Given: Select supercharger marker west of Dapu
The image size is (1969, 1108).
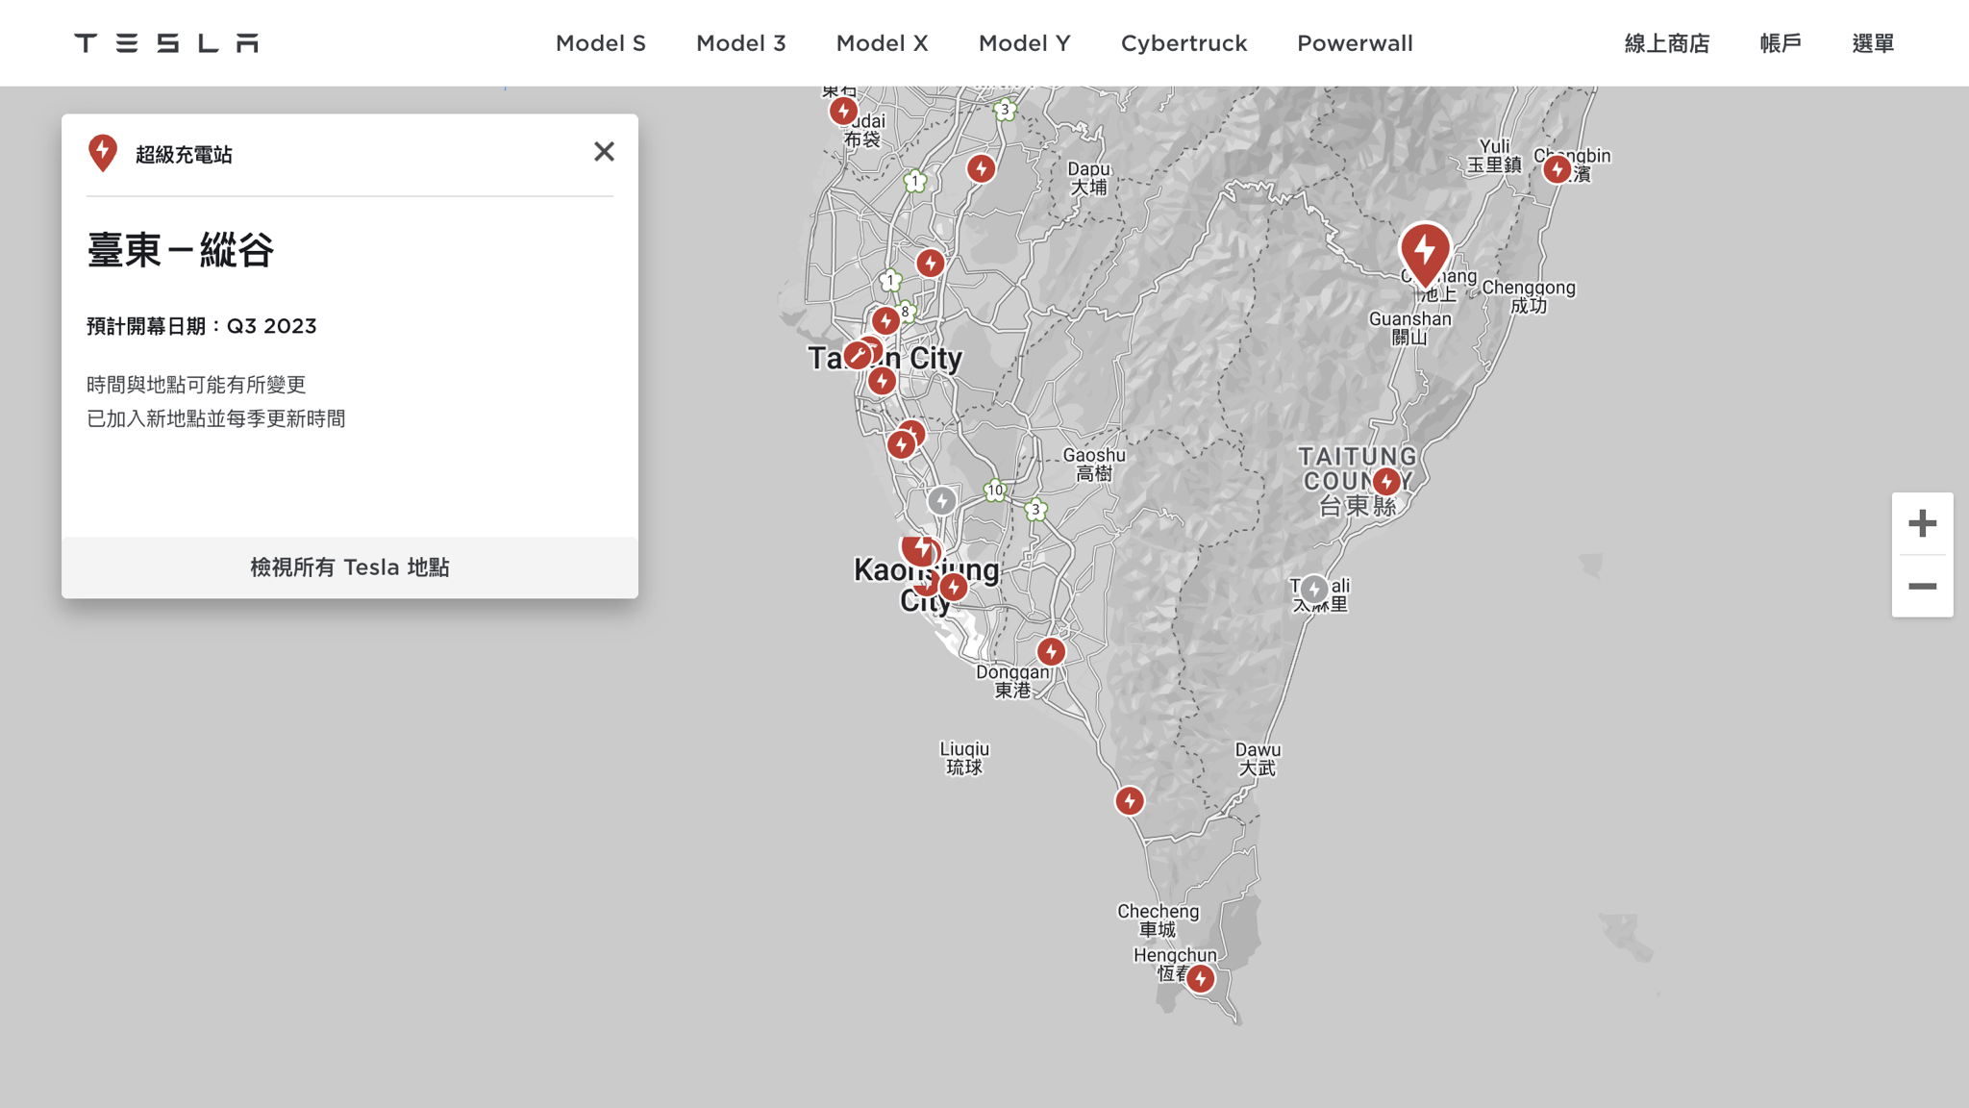Looking at the screenshot, I should click(x=981, y=169).
